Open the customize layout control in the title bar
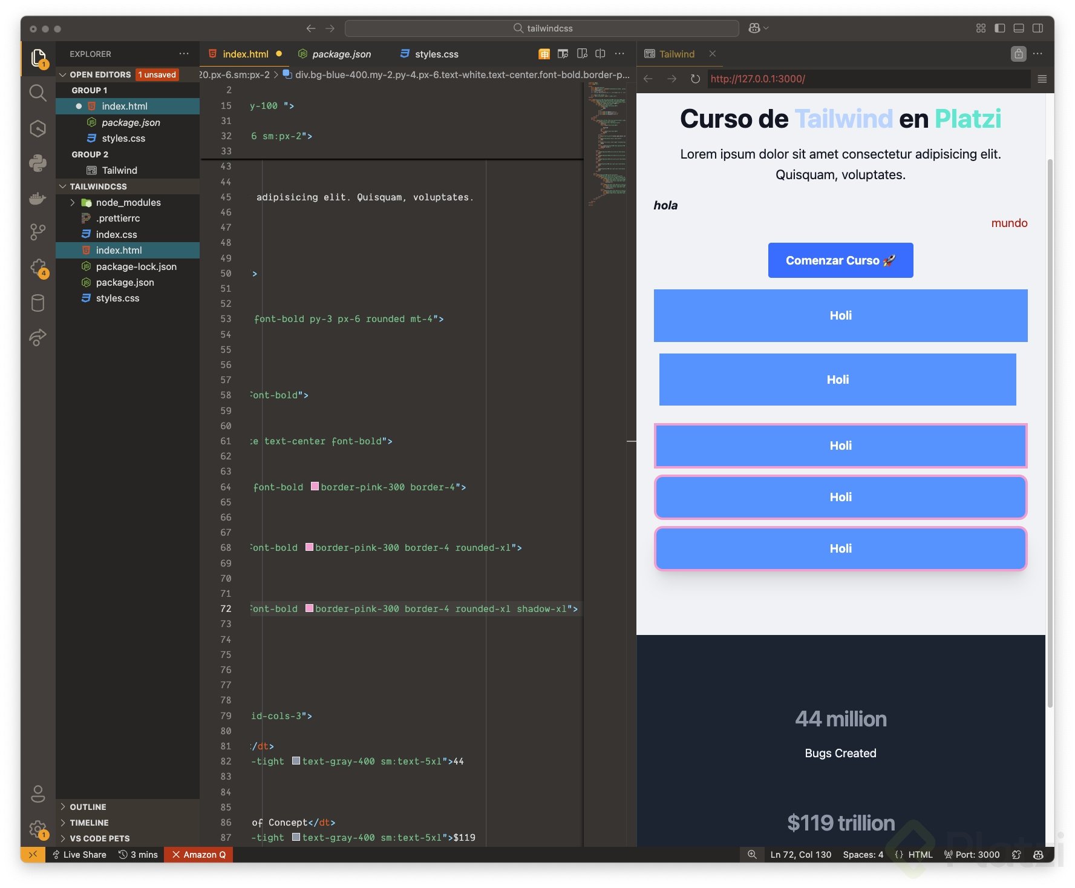Image resolution: width=1075 pixels, height=888 pixels. [981, 28]
